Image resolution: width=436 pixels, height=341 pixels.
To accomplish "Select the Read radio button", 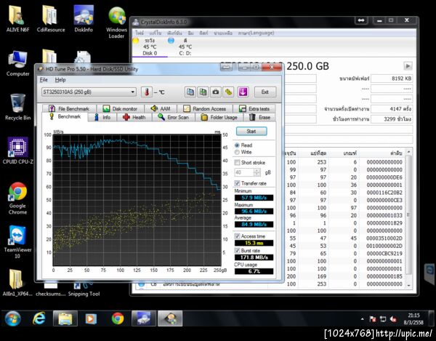I will pyautogui.click(x=237, y=145).
